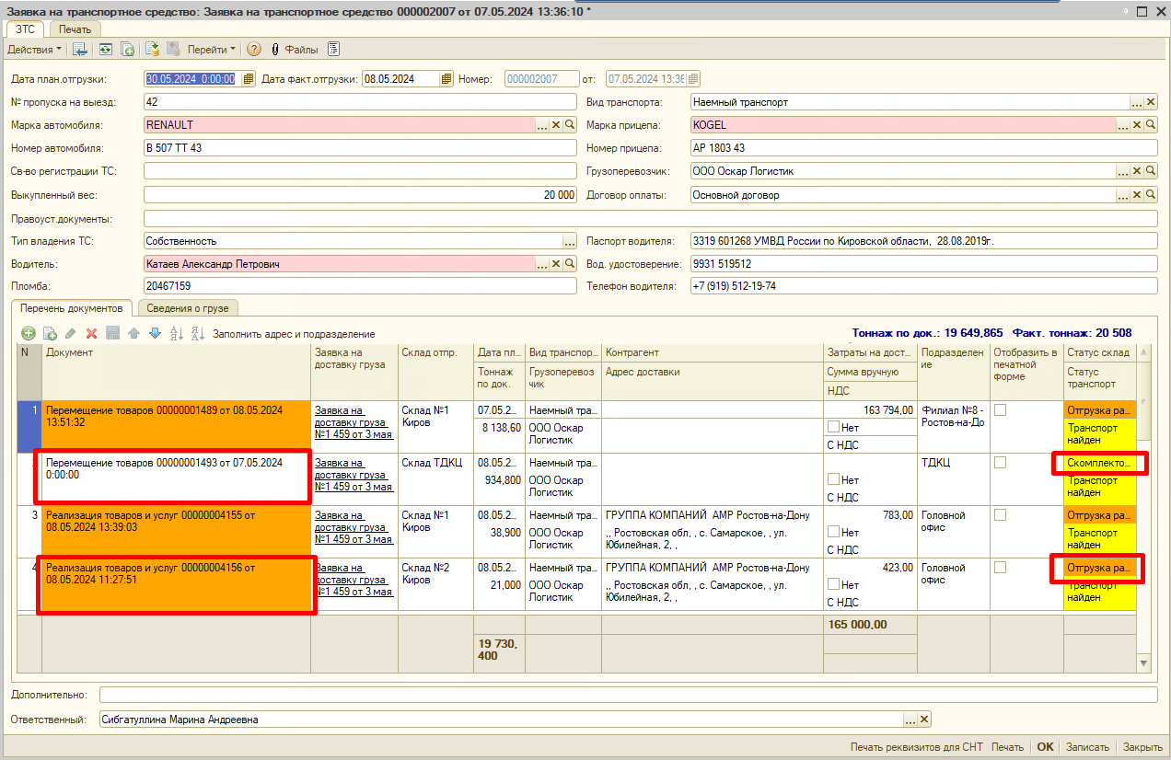1171x760 pixels.
Task: Open calendar for Дата план.отгрузки
Action: [248, 79]
